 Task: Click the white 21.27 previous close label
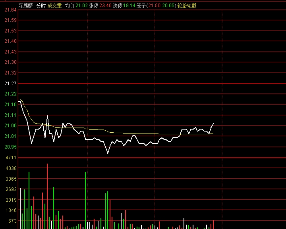pos(10,84)
